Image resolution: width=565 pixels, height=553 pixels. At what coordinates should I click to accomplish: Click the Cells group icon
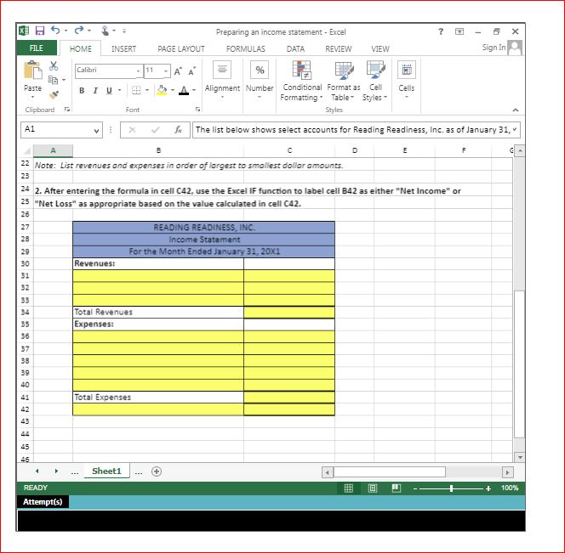(407, 70)
